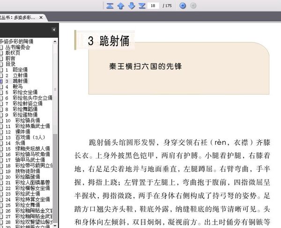Open bookmark 22 彩绘横髻女坐俑
Image resolution: width=281 pixels, height=228 pixels.
(x=28, y=188)
